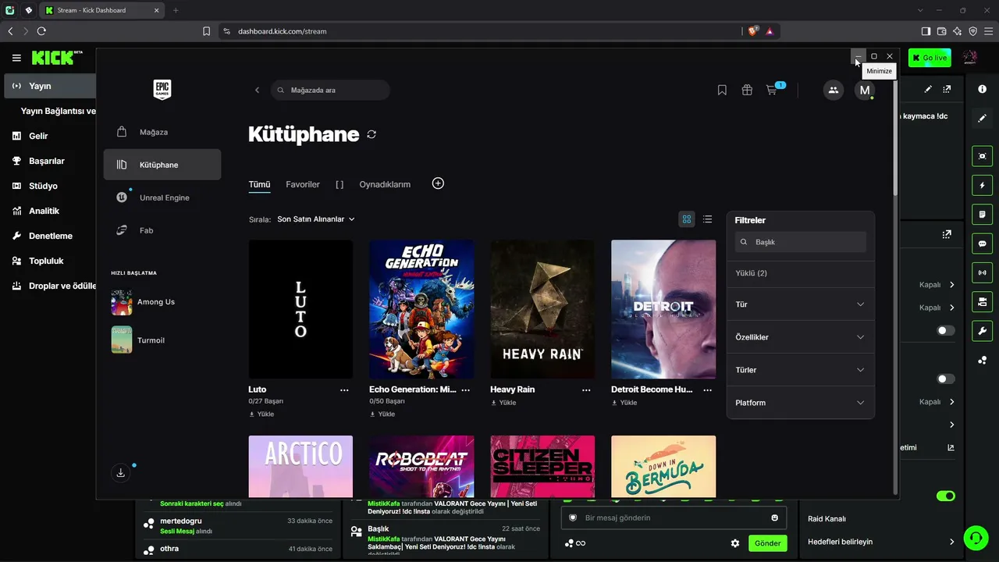This screenshot has height=562, width=999.
Task: Focus the Başlık filter search field
Action: pyautogui.click(x=801, y=242)
